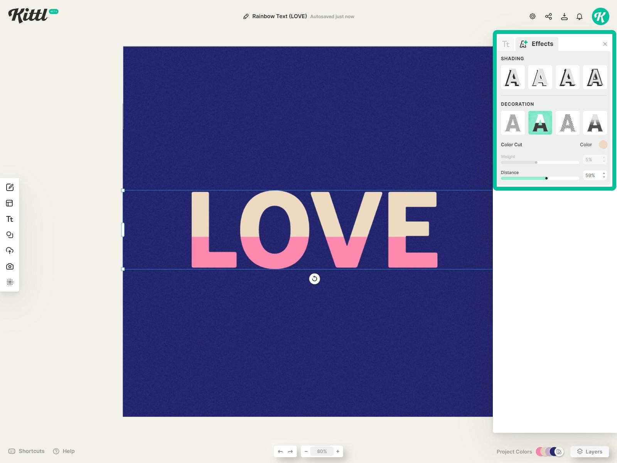The width and height of the screenshot is (617, 463).
Task: Click the 80% zoom level field
Action: click(x=322, y=451)
